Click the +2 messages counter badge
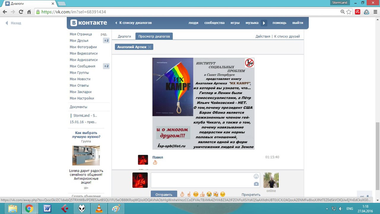This screenshot has width=380, height=214. 106,66
